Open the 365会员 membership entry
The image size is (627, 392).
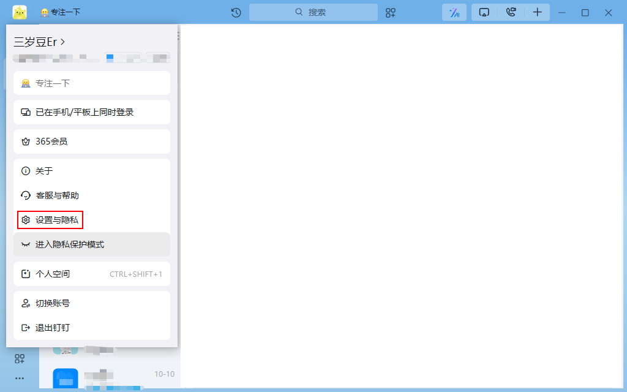[92, 141]
